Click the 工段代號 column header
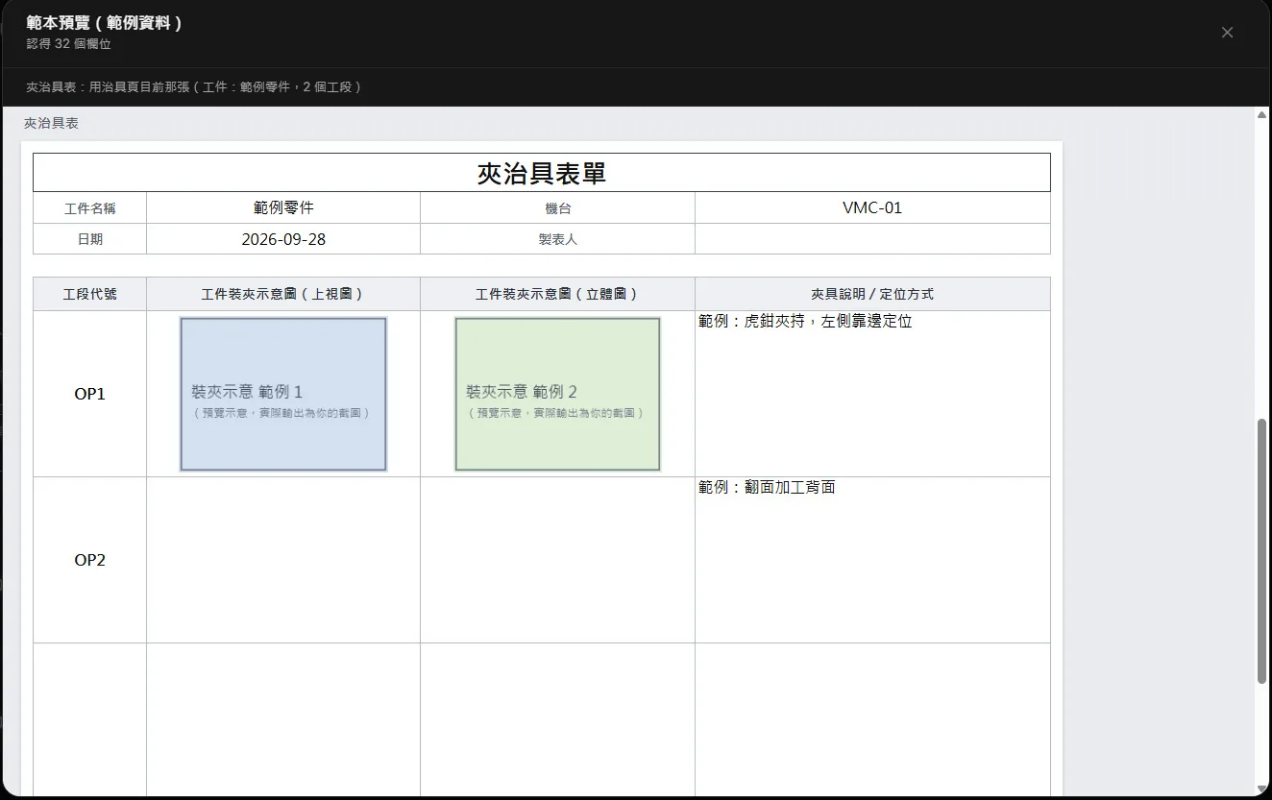The image size is (1272, 800). pyautogui.click(x=90, y=294)
